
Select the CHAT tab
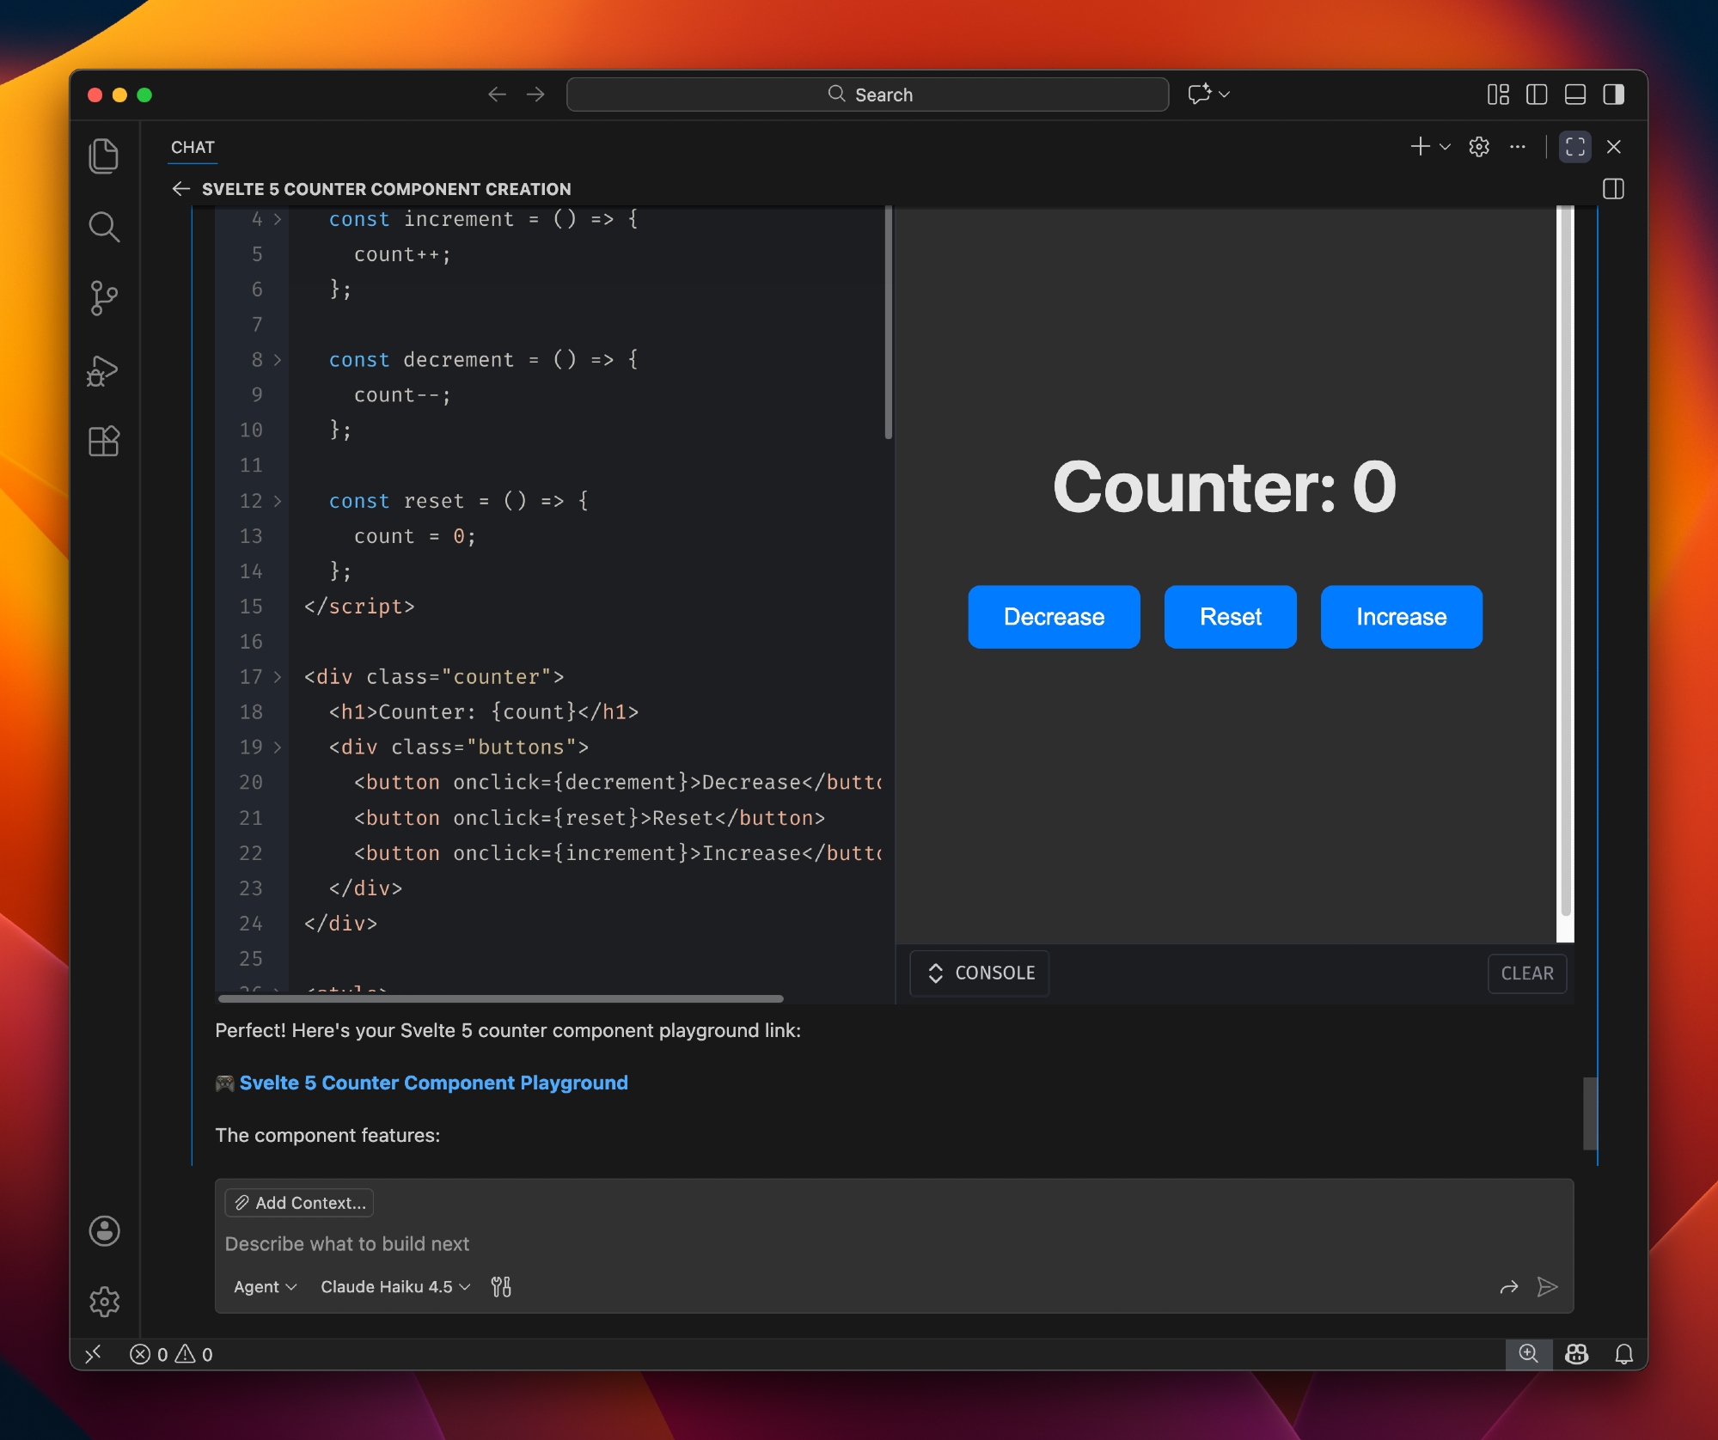tap(193, 147)
